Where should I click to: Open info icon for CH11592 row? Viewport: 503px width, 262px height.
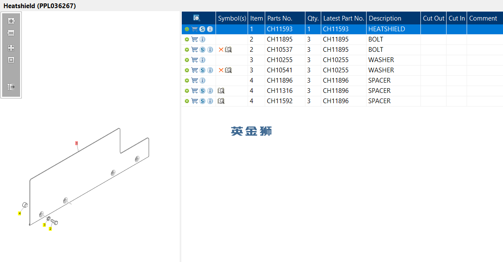coord(210,101)
